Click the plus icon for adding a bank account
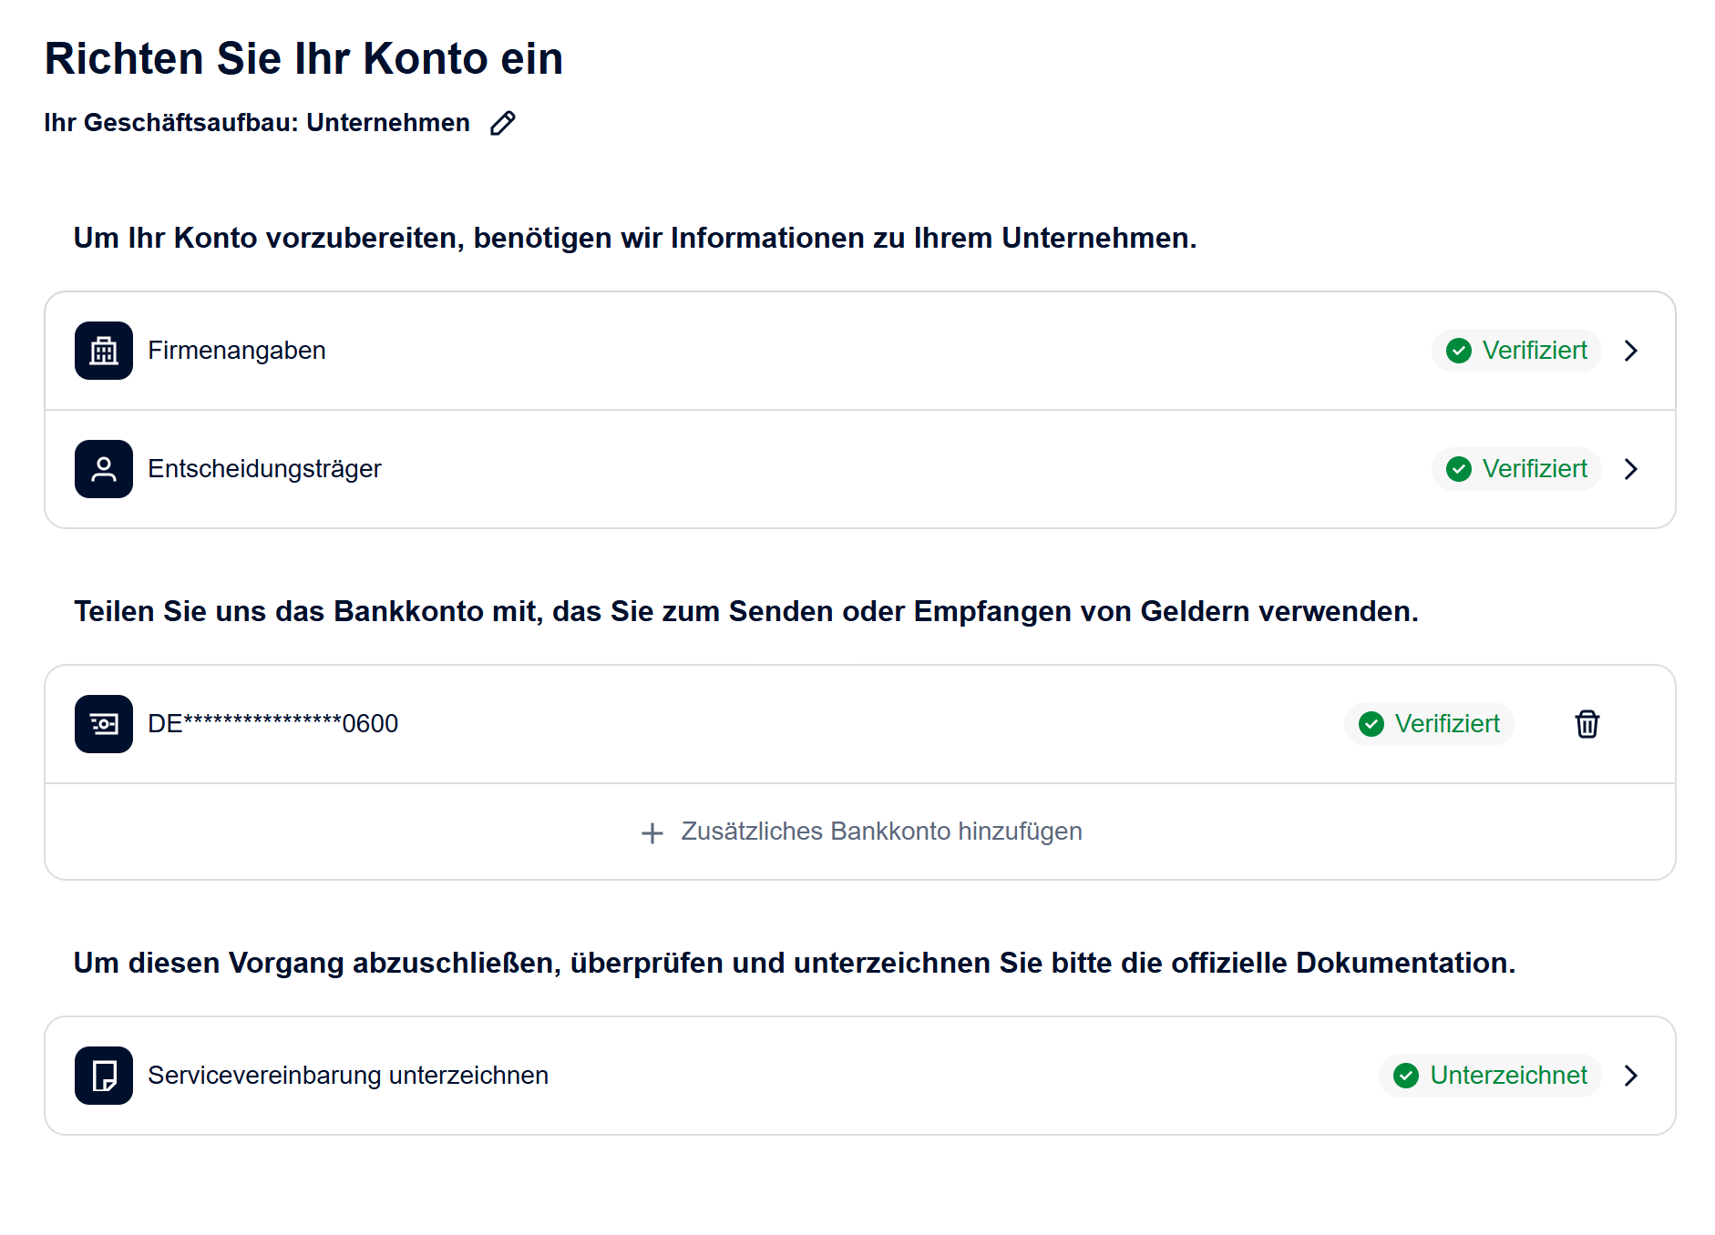The height and width of the screenshot is (1235, 1715). tap(652, 832)
